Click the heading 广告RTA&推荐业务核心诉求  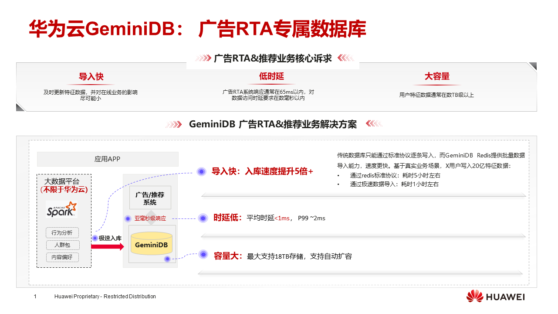point(273,59)
